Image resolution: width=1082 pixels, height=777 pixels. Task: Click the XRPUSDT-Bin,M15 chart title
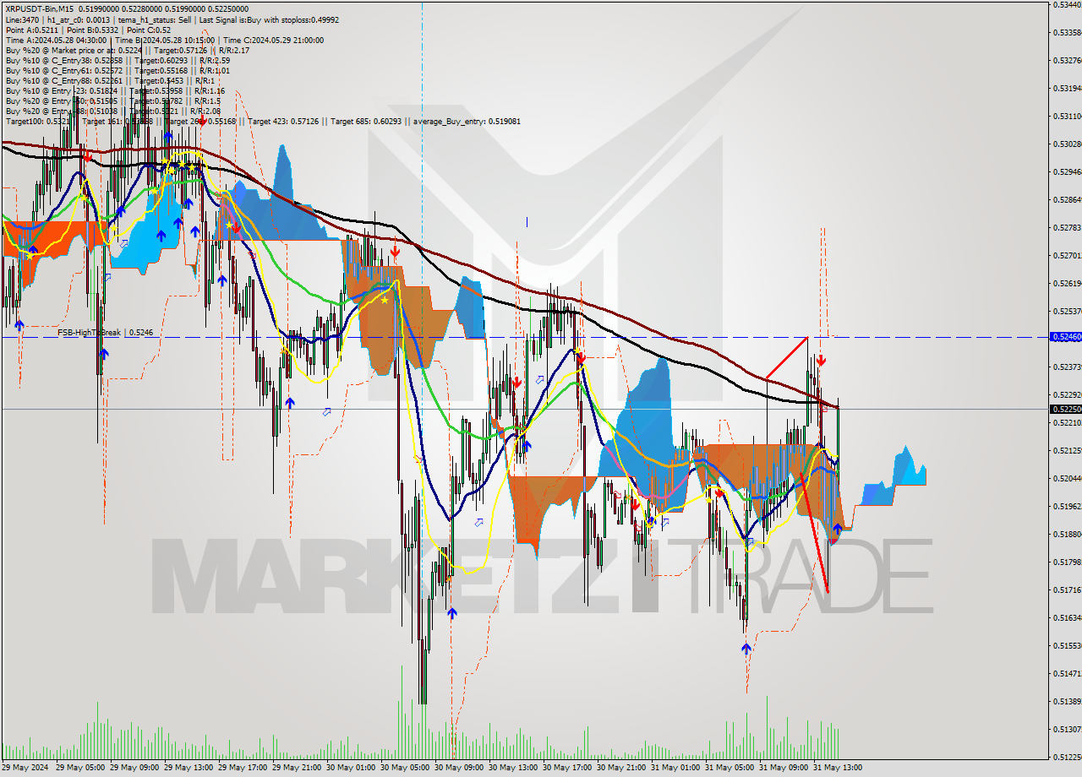click(41, 8)
